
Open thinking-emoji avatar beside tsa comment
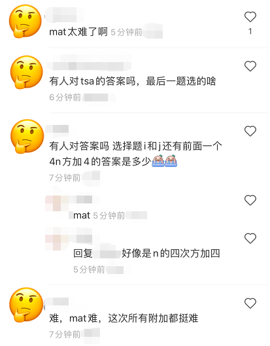[x=26, y=72]
